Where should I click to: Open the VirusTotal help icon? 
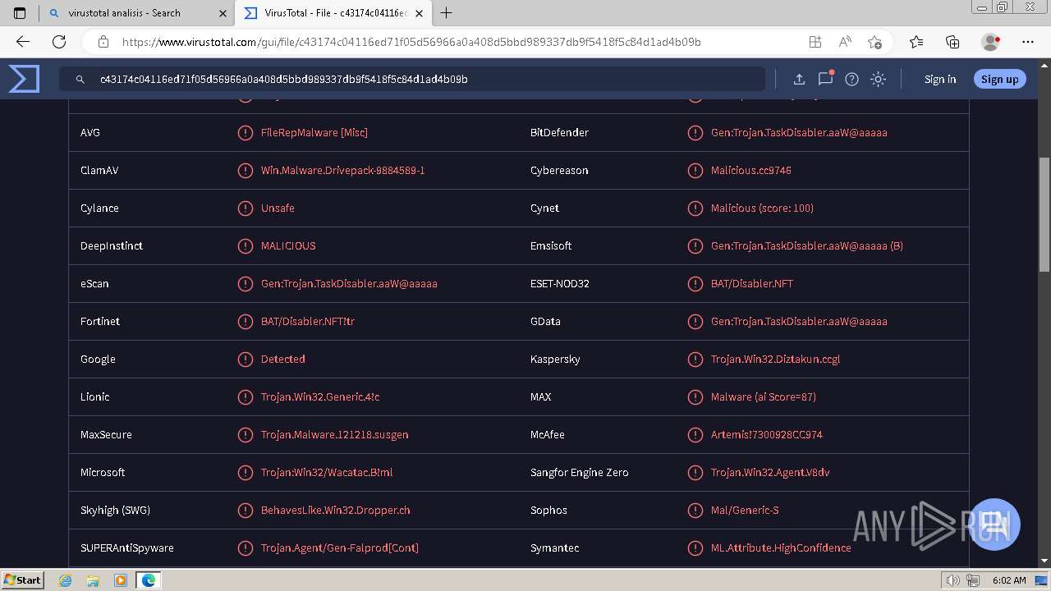pos(851,80)
